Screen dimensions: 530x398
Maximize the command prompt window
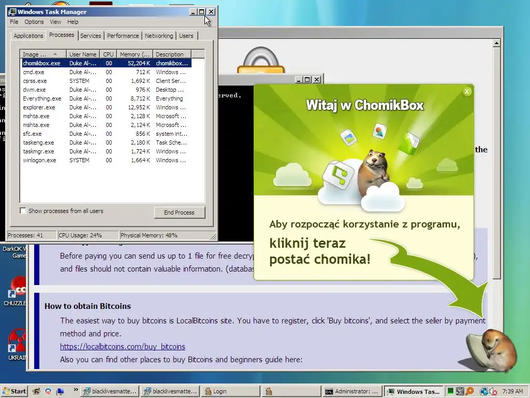click(x=307, y=79)
